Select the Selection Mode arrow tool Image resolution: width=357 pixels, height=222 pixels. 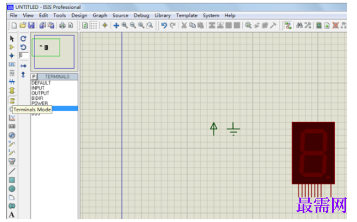pos(12,38)
